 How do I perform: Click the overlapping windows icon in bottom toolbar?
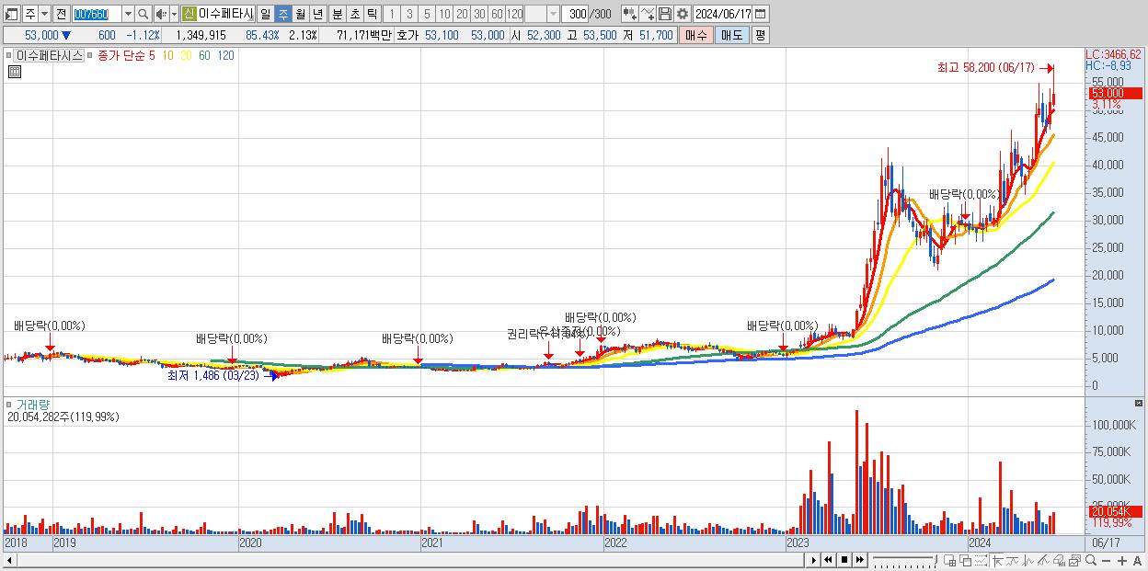click(x=966, y=560)
